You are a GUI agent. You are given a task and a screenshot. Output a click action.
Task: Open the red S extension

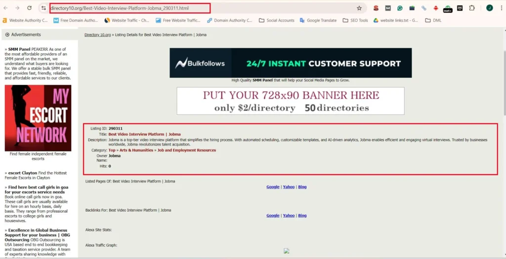pos(376,8)
